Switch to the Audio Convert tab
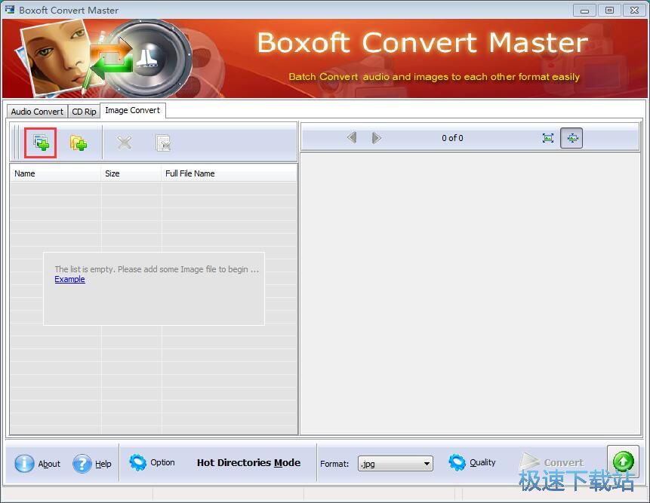The width and height of the screenshot is (650, 503). pos(37,112)
